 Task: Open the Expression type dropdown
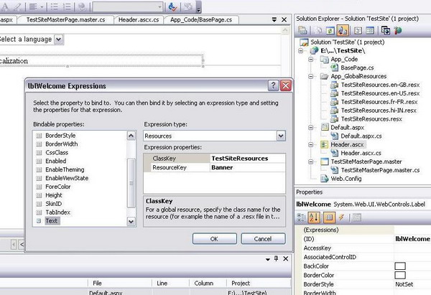click(x=281, y=136)
